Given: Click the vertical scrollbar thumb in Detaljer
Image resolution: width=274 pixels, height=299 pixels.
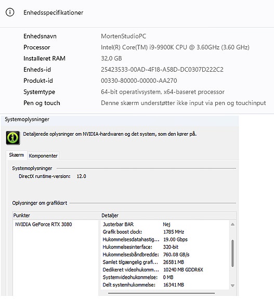Looking at the screenshot, I should point(232,253).
